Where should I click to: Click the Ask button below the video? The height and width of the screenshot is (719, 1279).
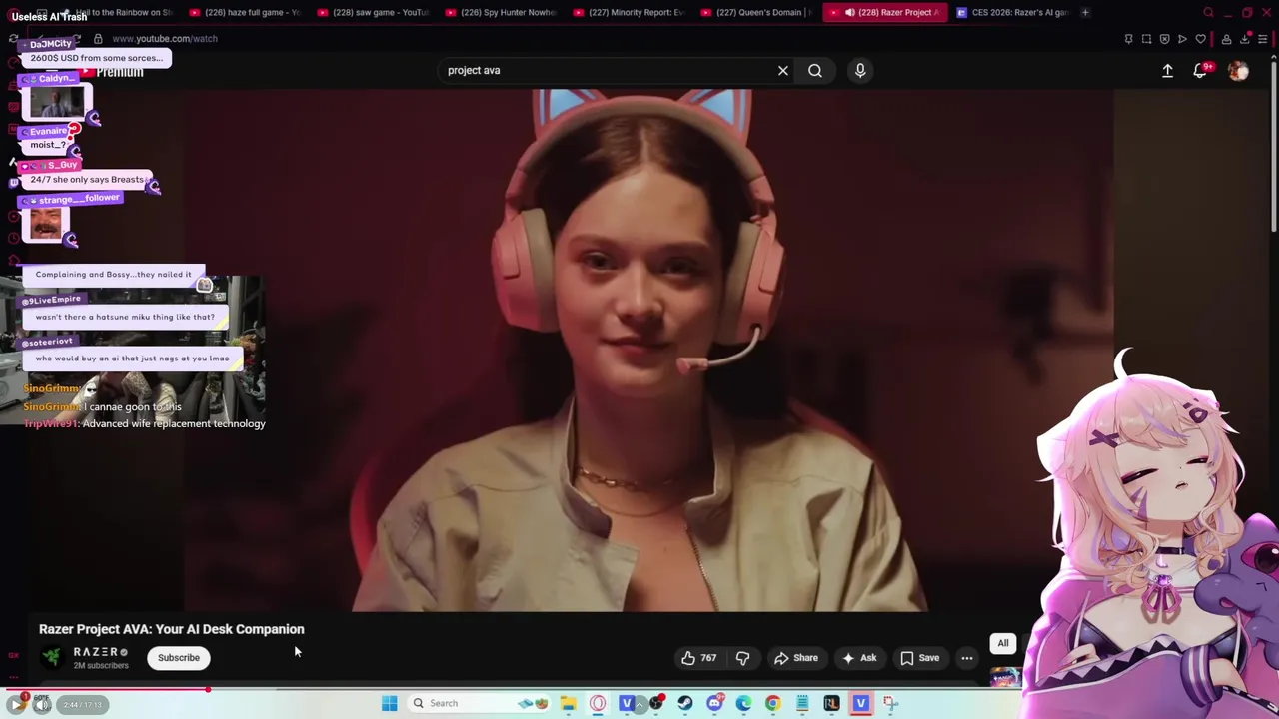tap(859, 658)
